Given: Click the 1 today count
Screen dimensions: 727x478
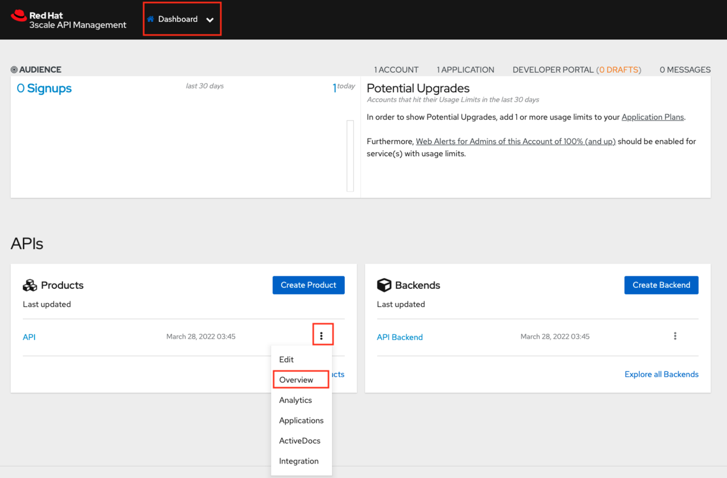Looking at the screenshot, I should point(344,87).
